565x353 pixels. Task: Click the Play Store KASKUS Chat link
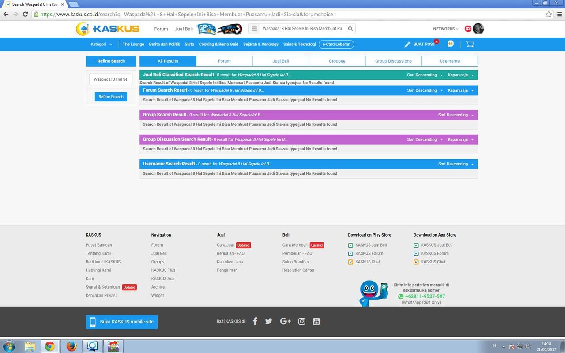pos(368,262)
